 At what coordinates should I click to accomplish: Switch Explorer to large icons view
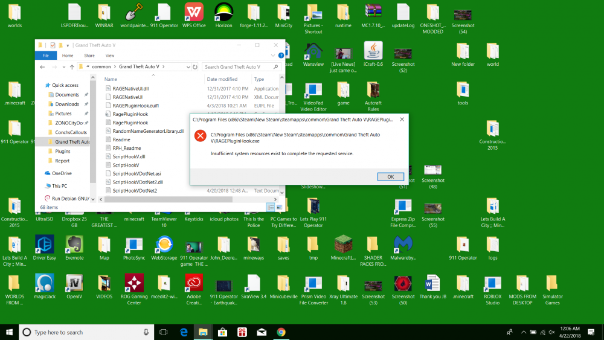(x=280, y=207)
